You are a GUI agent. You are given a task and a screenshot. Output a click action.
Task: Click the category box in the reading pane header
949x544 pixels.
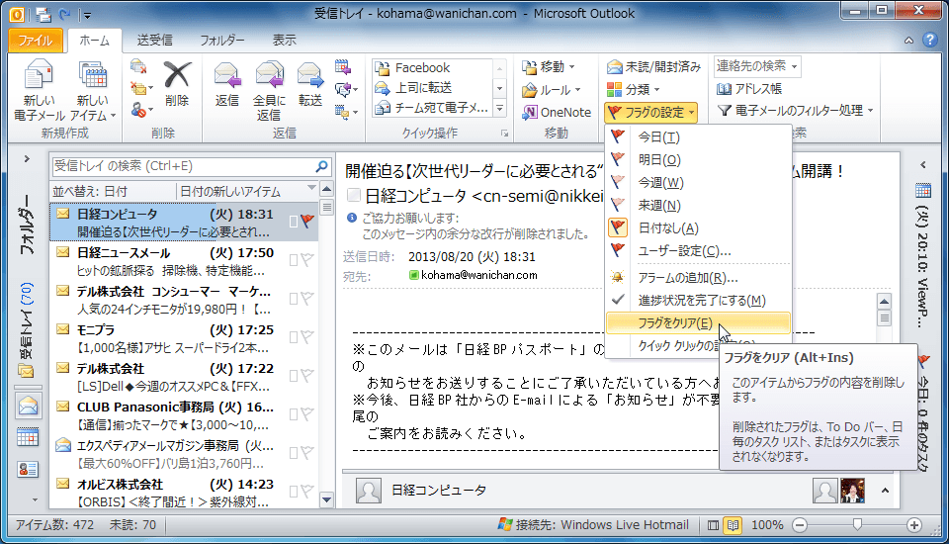[354, 195]
